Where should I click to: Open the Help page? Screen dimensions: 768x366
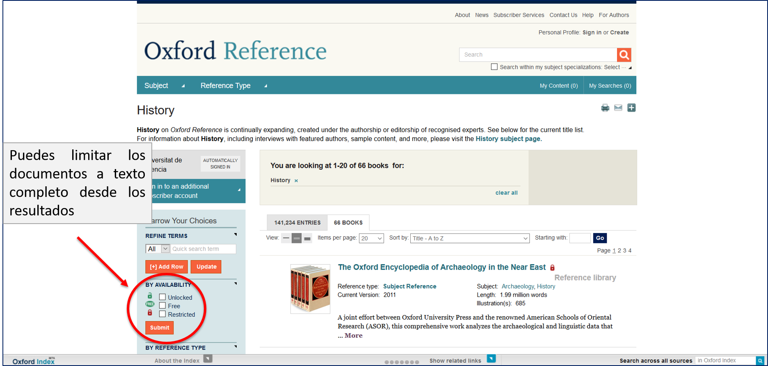pos(588,15)
